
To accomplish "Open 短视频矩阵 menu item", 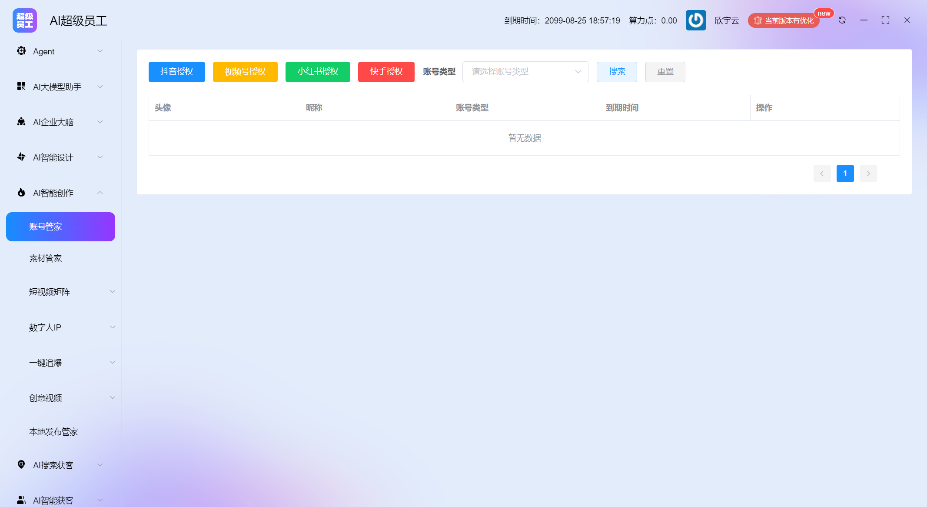I will click(50, 292).
